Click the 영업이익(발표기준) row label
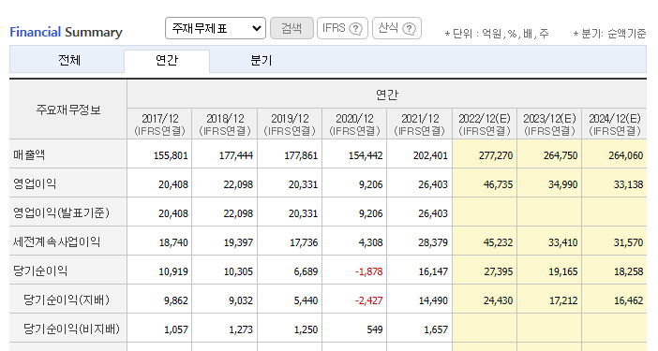This screenshot has height=351, width=658. coord(61,212)
